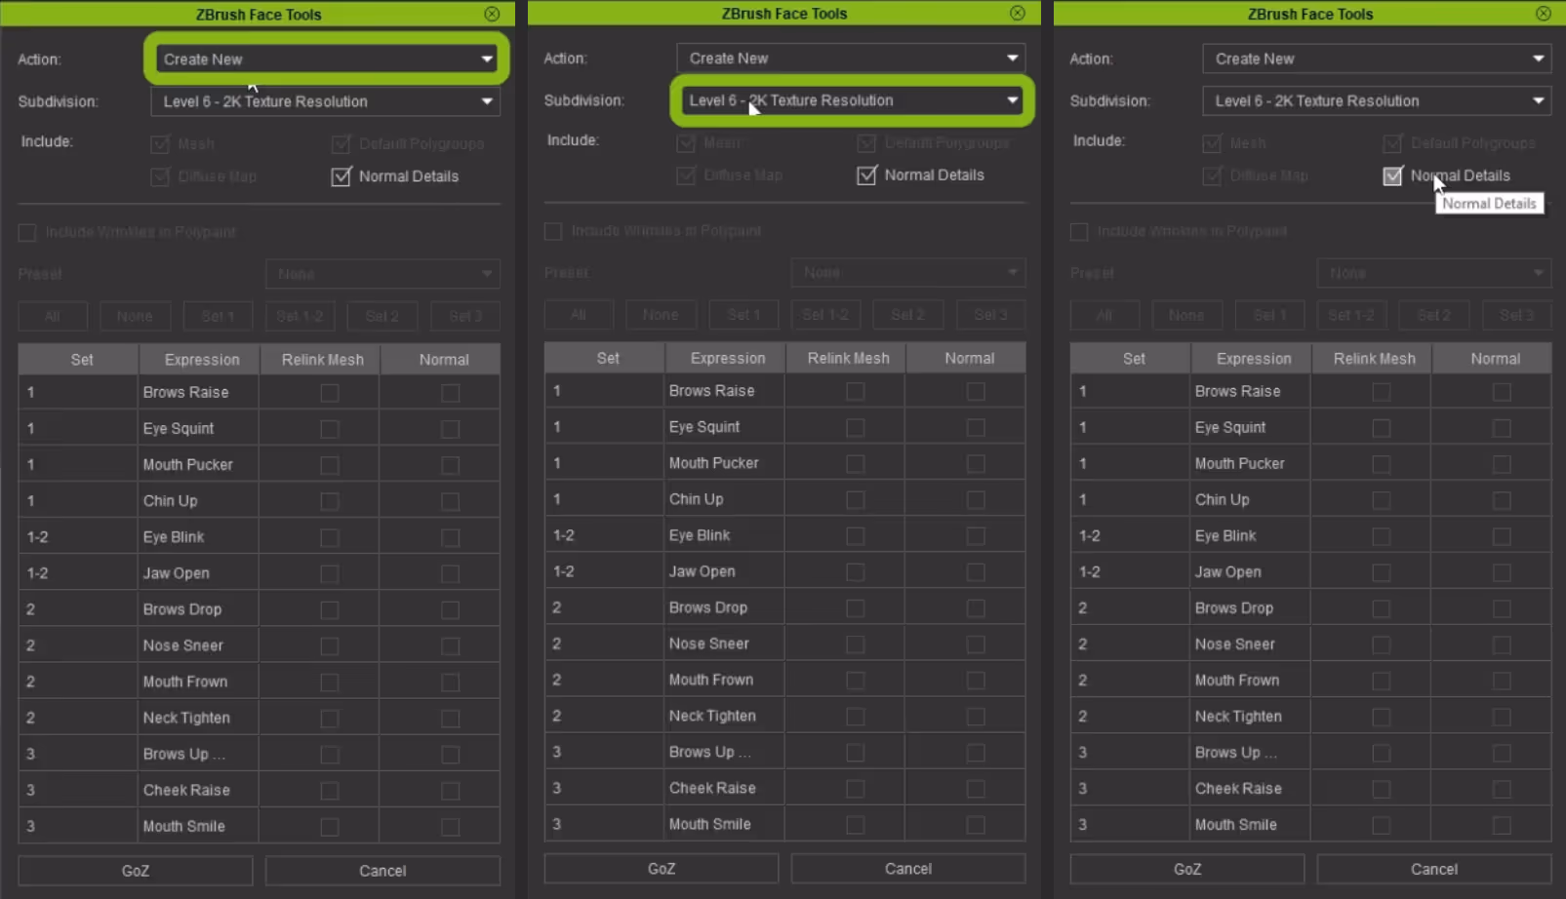Close the left ZBrush Face Tools panel
Screen dimensions: 1566x899
(x=492, y=14)
